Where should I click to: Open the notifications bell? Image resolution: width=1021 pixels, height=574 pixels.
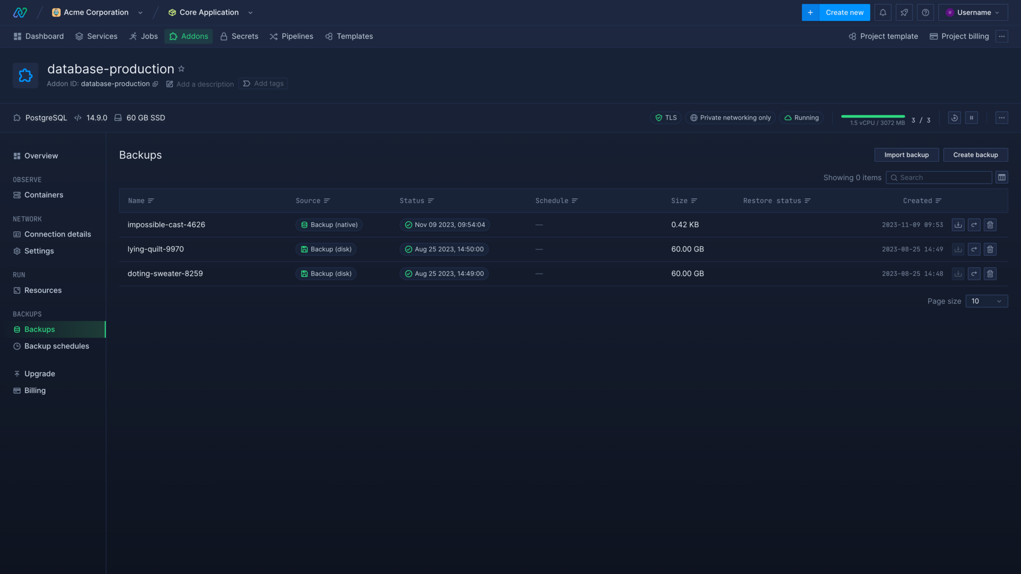click(x=883, y=12)
